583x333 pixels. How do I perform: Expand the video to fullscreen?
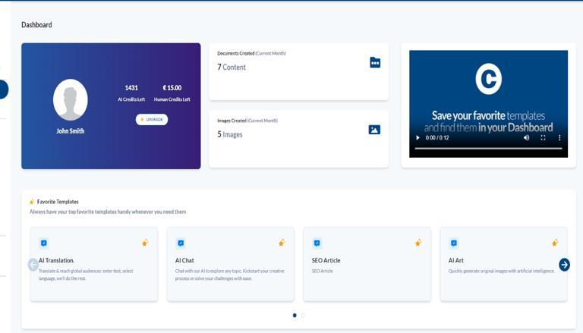[x=543, y=138]
